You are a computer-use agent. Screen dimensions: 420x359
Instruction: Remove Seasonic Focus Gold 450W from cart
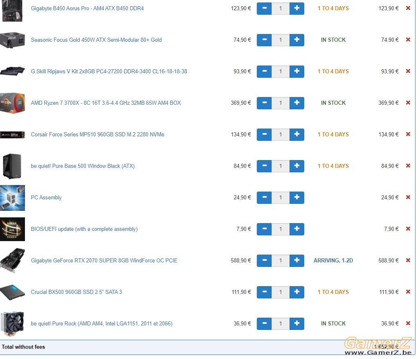408,40
